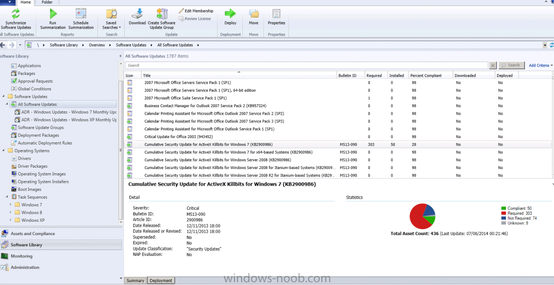Click the forward navigation arrow
The height and width of the screenshot is (285, 554).
tap(11, 45)
